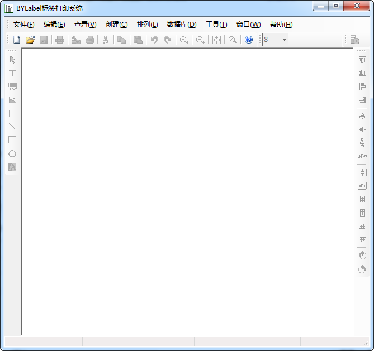Open the 窗口(W) menu
374x351 pixels.
click(x=249, y=25)
